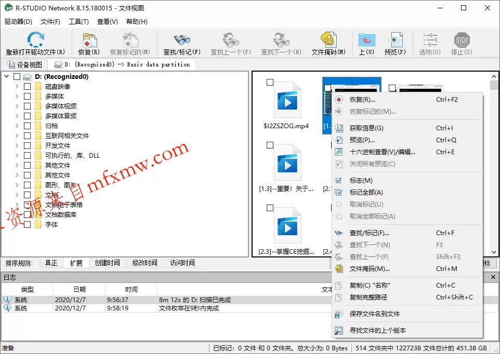Expand the 图形、图片 folder
This screenshot has width=500, height=354.
tap(17, 185)
